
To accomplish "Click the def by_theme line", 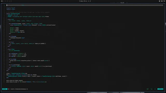I will [12, 59].
